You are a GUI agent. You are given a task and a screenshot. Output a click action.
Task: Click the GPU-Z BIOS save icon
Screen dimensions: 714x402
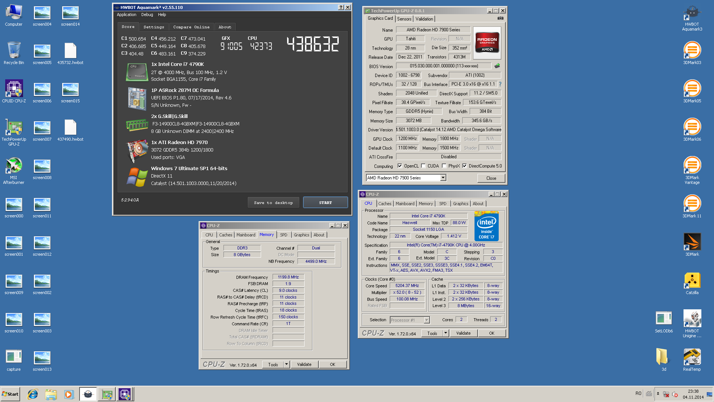(x=497, y=66)
